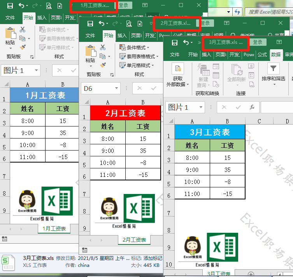Click 添加标记 in file details pane
This screenshot has height=277, width=293.
click(x=153, y=258)
